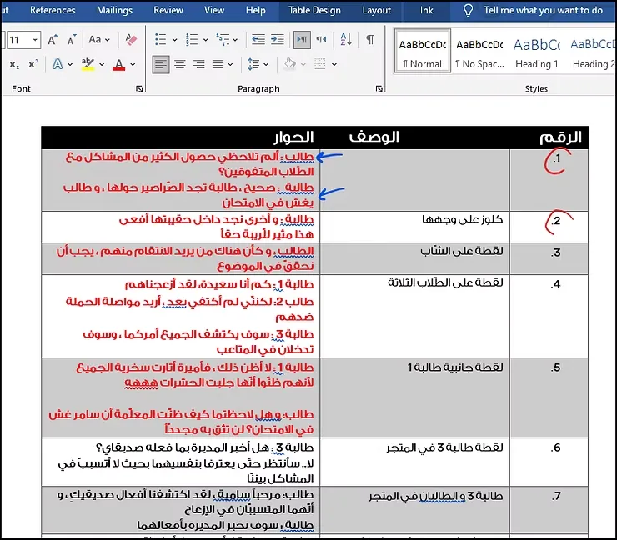
Task: Sort the selection with the A-Z icon
Action: [x=346, y=40]
